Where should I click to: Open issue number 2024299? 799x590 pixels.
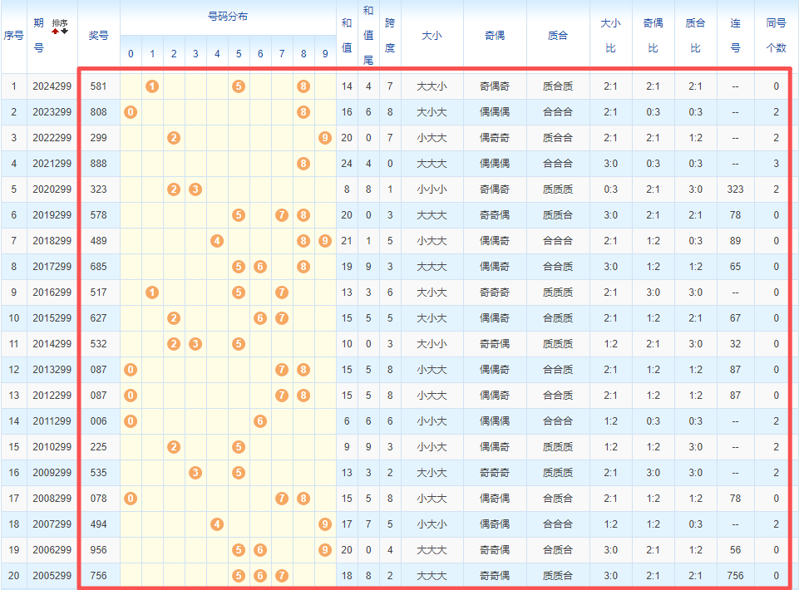[x=52, y=86]
